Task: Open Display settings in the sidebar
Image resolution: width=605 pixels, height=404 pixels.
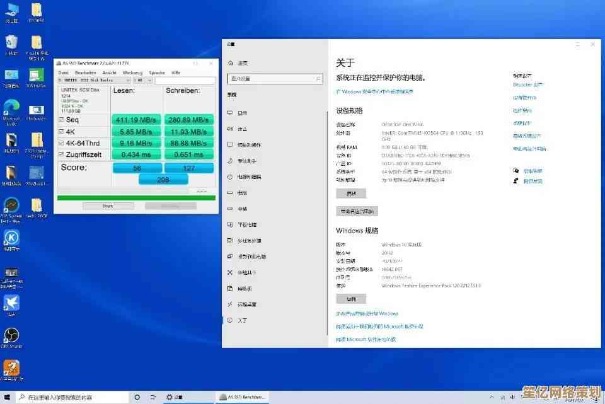Action: pyautogui.click(x=242, y=113)
